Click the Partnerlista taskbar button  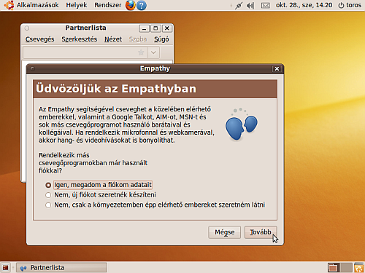pyautogui.click(x=62, y=268)
